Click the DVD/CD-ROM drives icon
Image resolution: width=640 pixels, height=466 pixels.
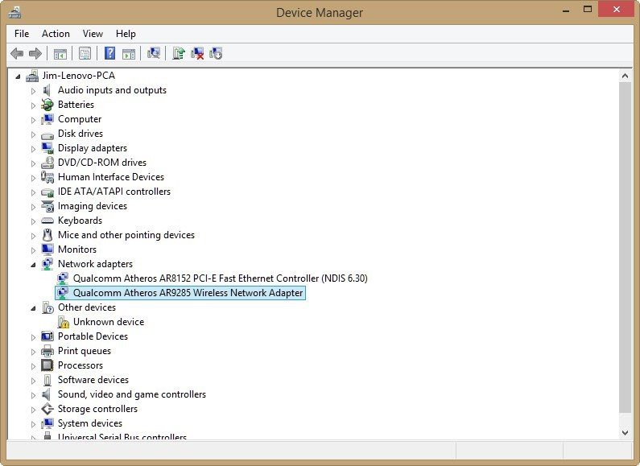tap(47, 163)
